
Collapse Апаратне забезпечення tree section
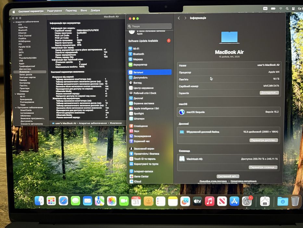tap(14, 22)
